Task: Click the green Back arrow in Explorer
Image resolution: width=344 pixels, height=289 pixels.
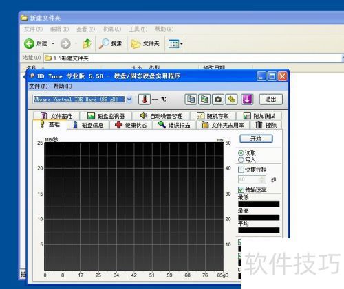Action: click(29, 43)
